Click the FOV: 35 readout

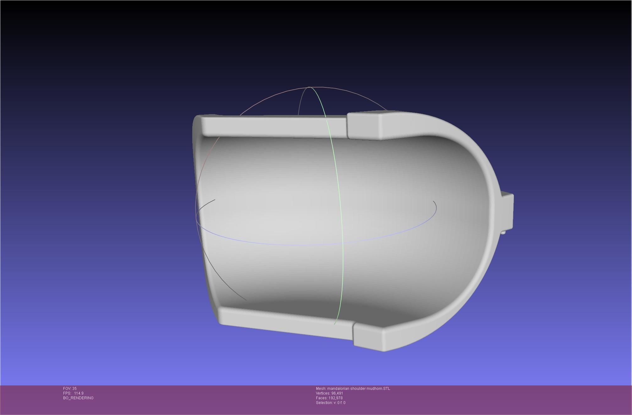[70, 389]
